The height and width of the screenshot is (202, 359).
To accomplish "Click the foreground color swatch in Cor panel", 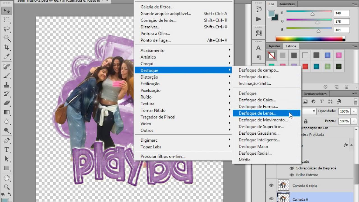I will tap(271, 13).
